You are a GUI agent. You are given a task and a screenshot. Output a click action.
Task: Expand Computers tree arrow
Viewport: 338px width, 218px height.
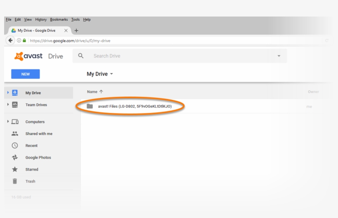click(x=8, y=121)
